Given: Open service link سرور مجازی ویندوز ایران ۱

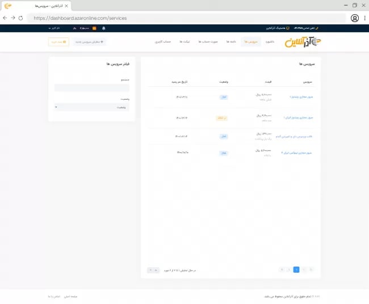Looking at the screenshot, I should [x=298, y=117].
